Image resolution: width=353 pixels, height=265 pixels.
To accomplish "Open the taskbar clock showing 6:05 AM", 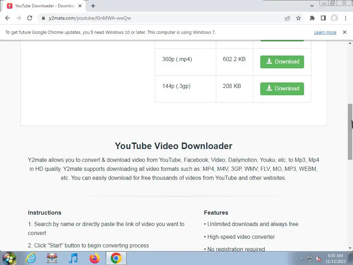I will pos(335,258).
